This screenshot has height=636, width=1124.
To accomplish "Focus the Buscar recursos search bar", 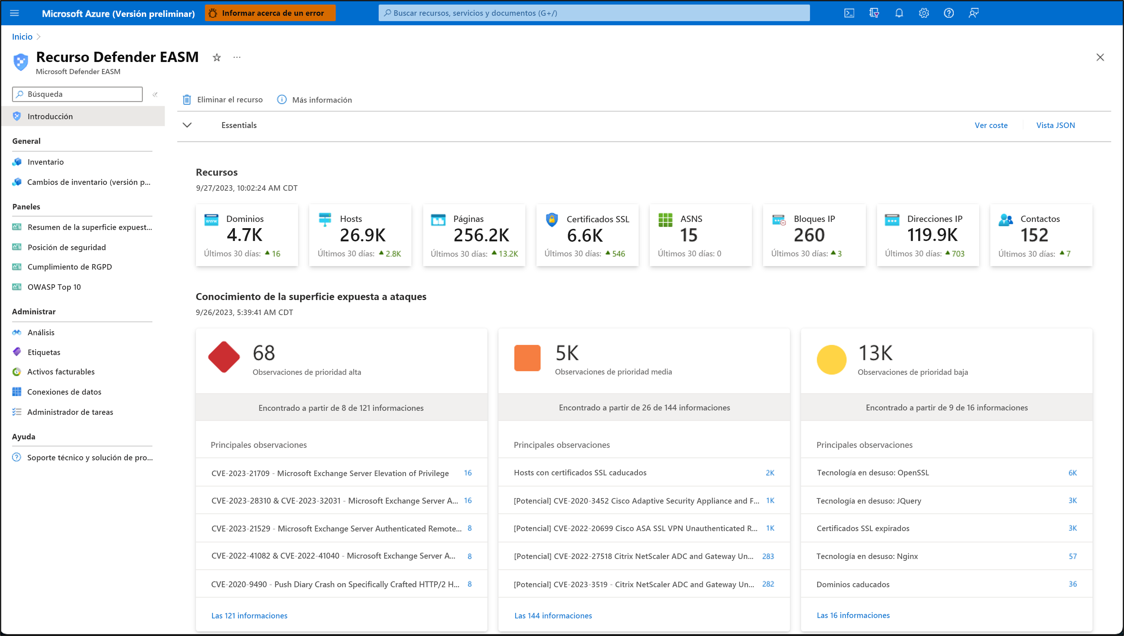I will 594,13.
